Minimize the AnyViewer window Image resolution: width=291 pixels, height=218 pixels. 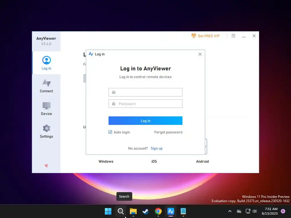click(x=244, y=36)
